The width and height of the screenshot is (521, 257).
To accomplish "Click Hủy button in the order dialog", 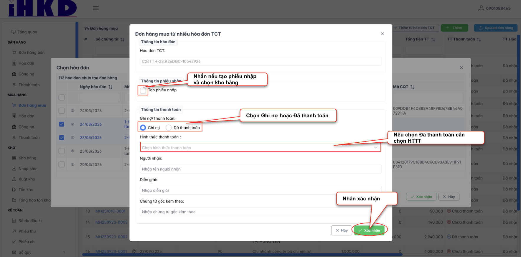I will [x=342, y=230].
